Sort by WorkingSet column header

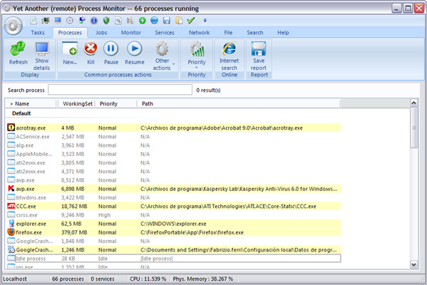(x=76, y=103)
